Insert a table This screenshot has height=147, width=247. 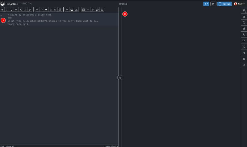click(x=83, y=10)
